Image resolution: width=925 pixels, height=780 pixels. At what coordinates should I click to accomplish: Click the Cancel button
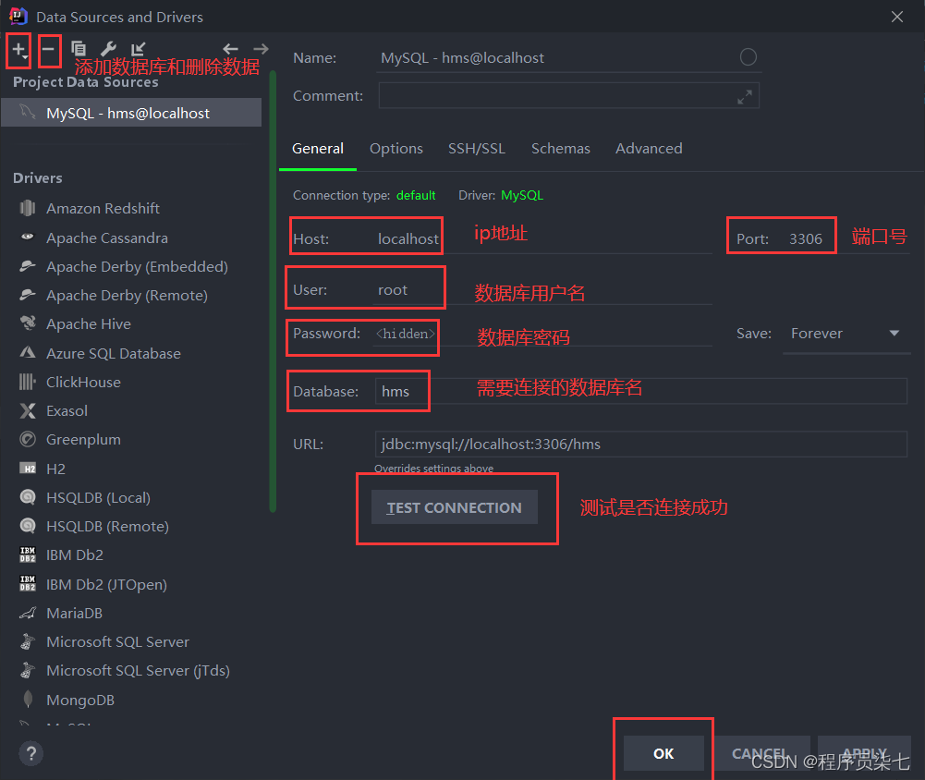pos(760,753)
